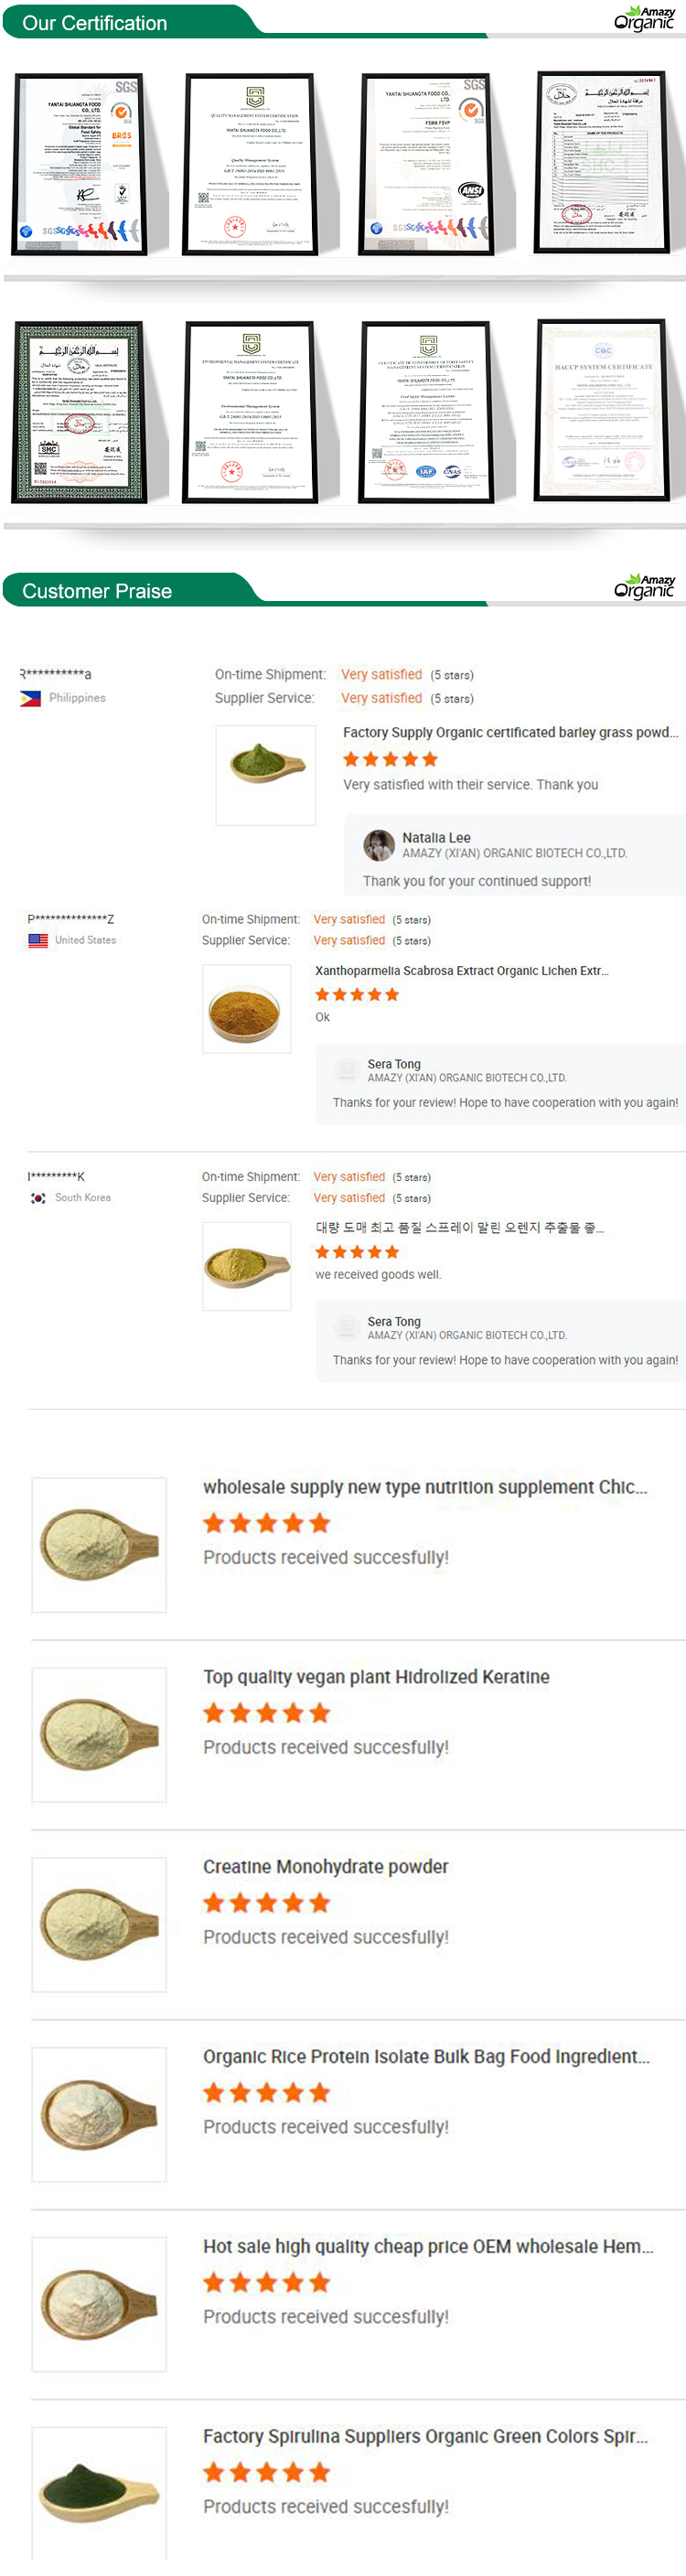
Task: View the HACCP System Certificate image
Action: click(x=602, y=410)
